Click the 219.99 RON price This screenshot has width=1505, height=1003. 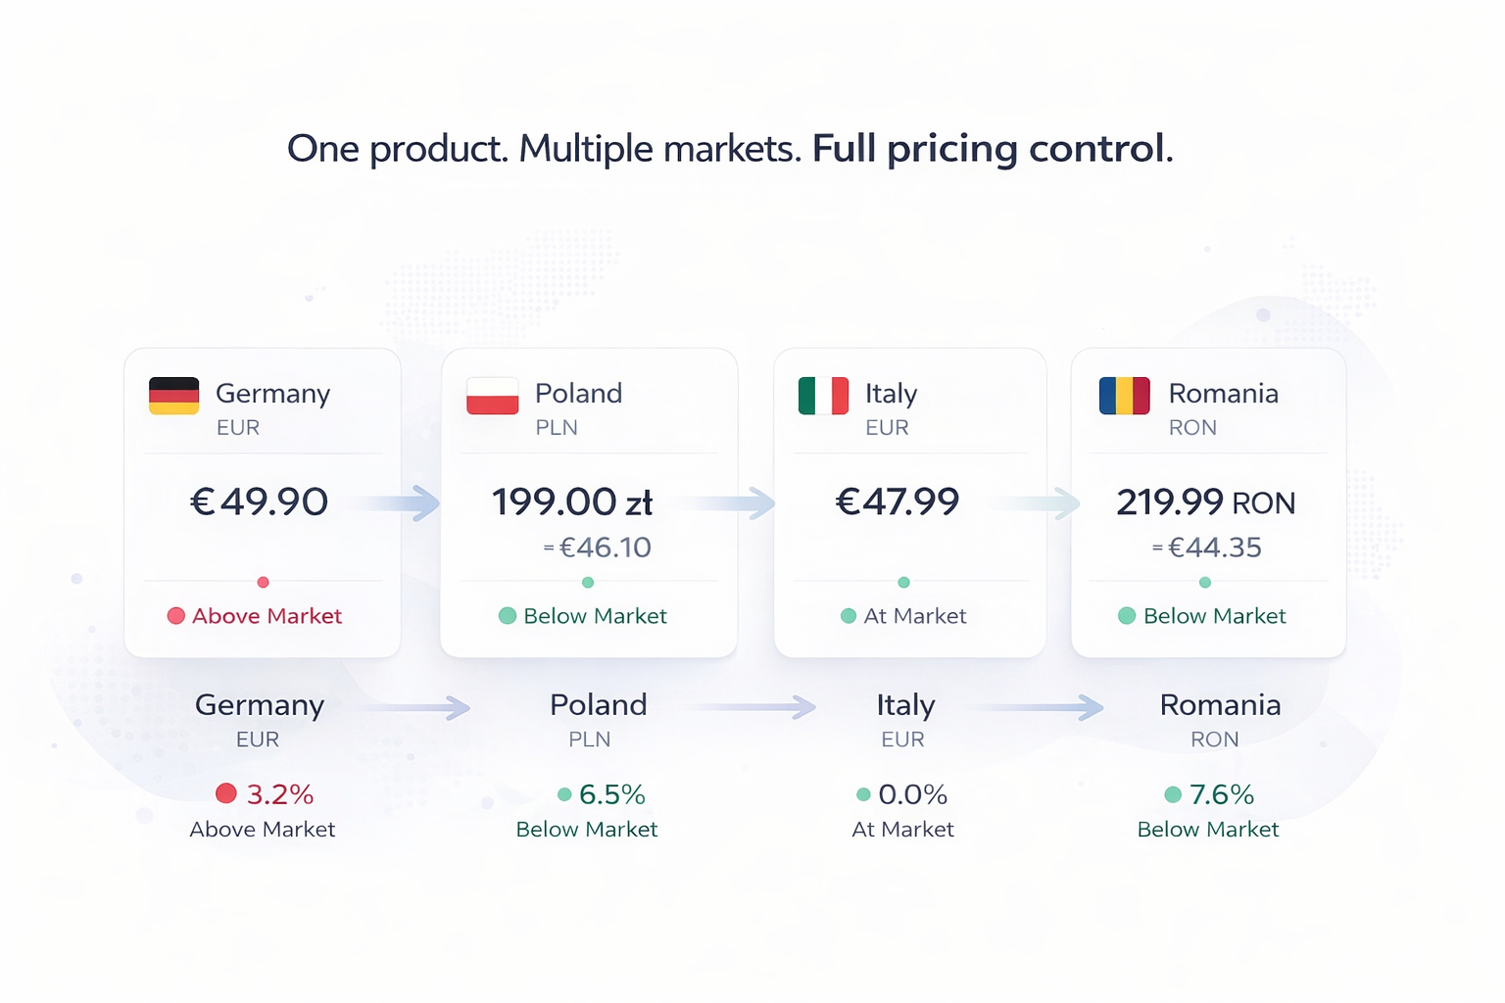coord(1206,502)
